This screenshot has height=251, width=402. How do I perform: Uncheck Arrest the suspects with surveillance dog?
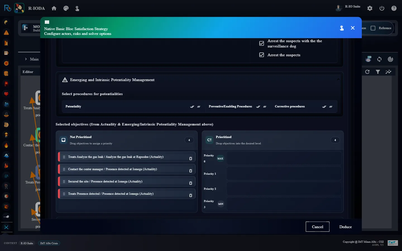[x=262, y=44]
